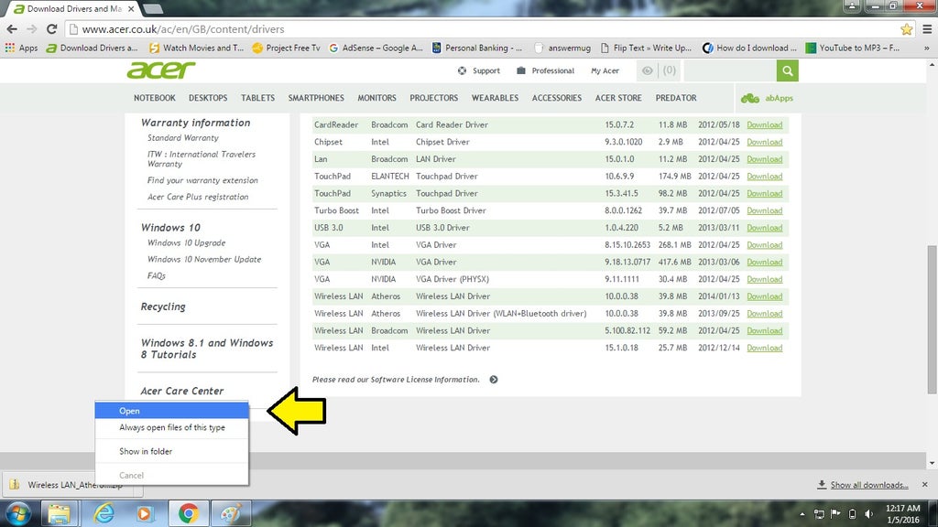The height and width of the screenshot is (527, 938).
Task: Open the PREDATOR navigation link
Action: (676, 98)
